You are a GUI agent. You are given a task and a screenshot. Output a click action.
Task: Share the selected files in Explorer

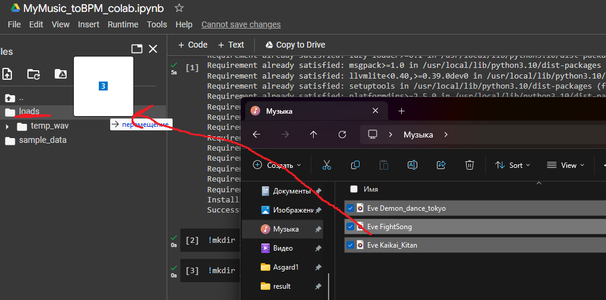click(x=441, y=165)
